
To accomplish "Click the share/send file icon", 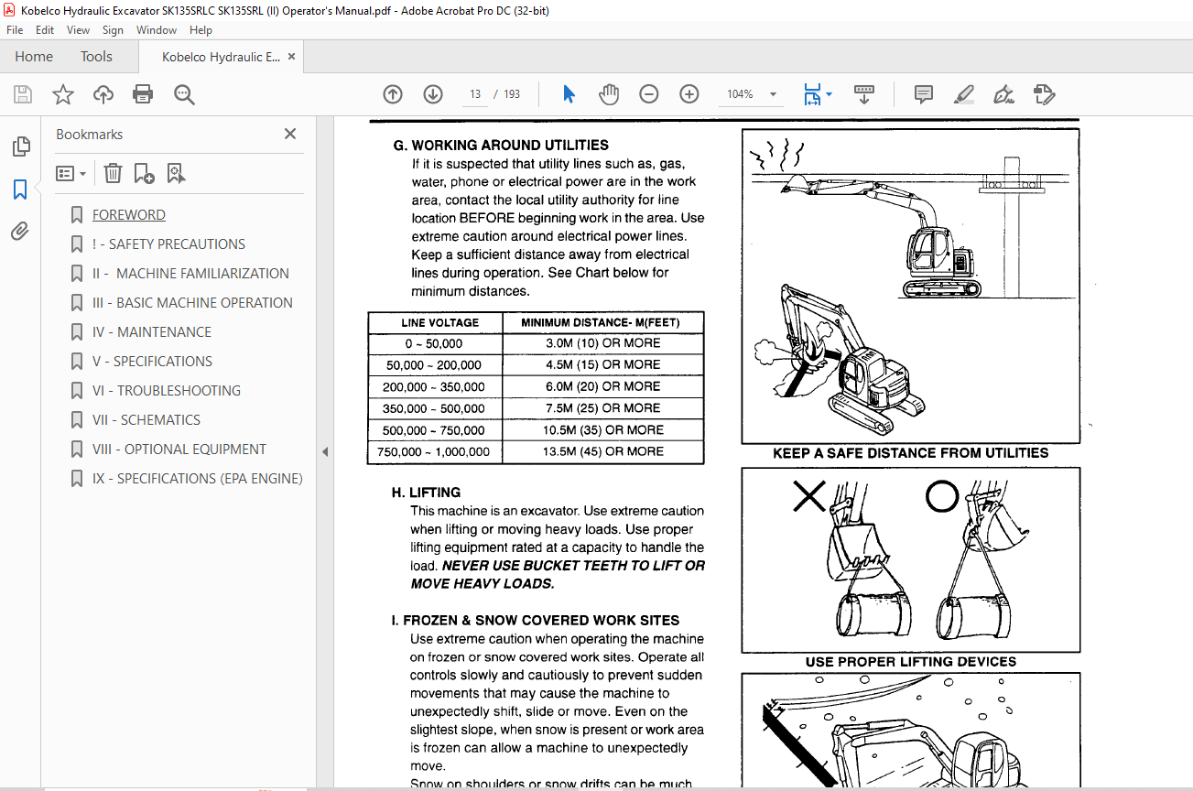I will point(1044,94).
